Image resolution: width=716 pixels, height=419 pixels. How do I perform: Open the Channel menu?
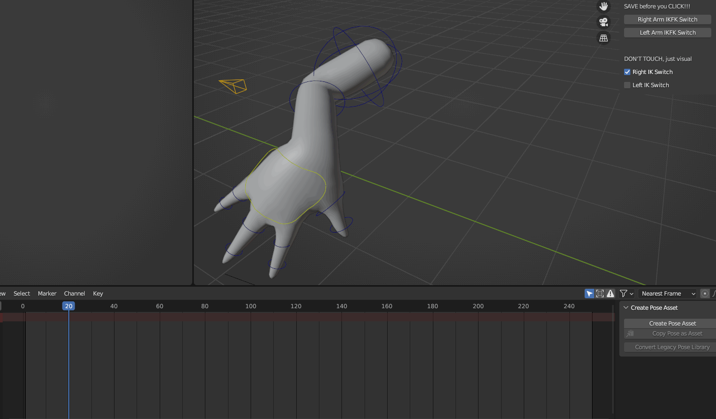(74, 294)
